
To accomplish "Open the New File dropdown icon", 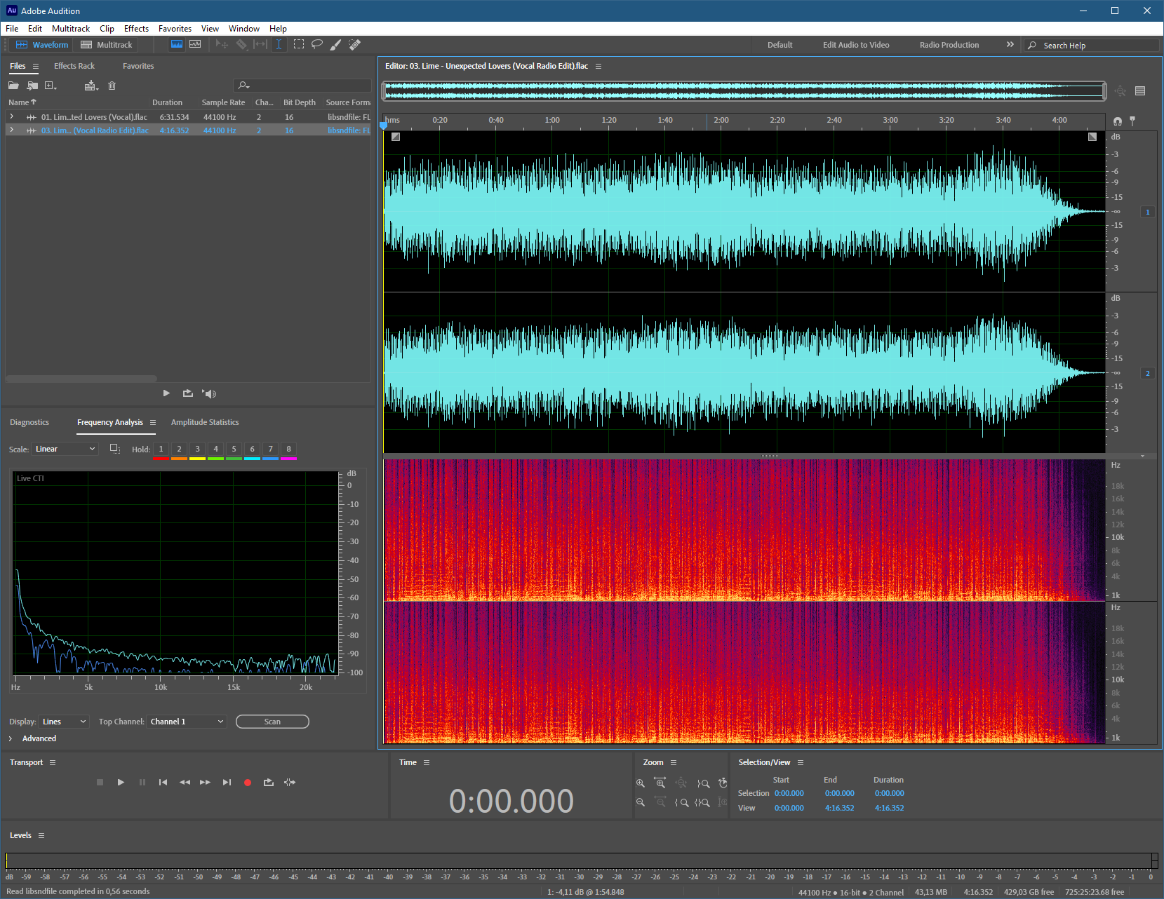I will coord(51,86).
